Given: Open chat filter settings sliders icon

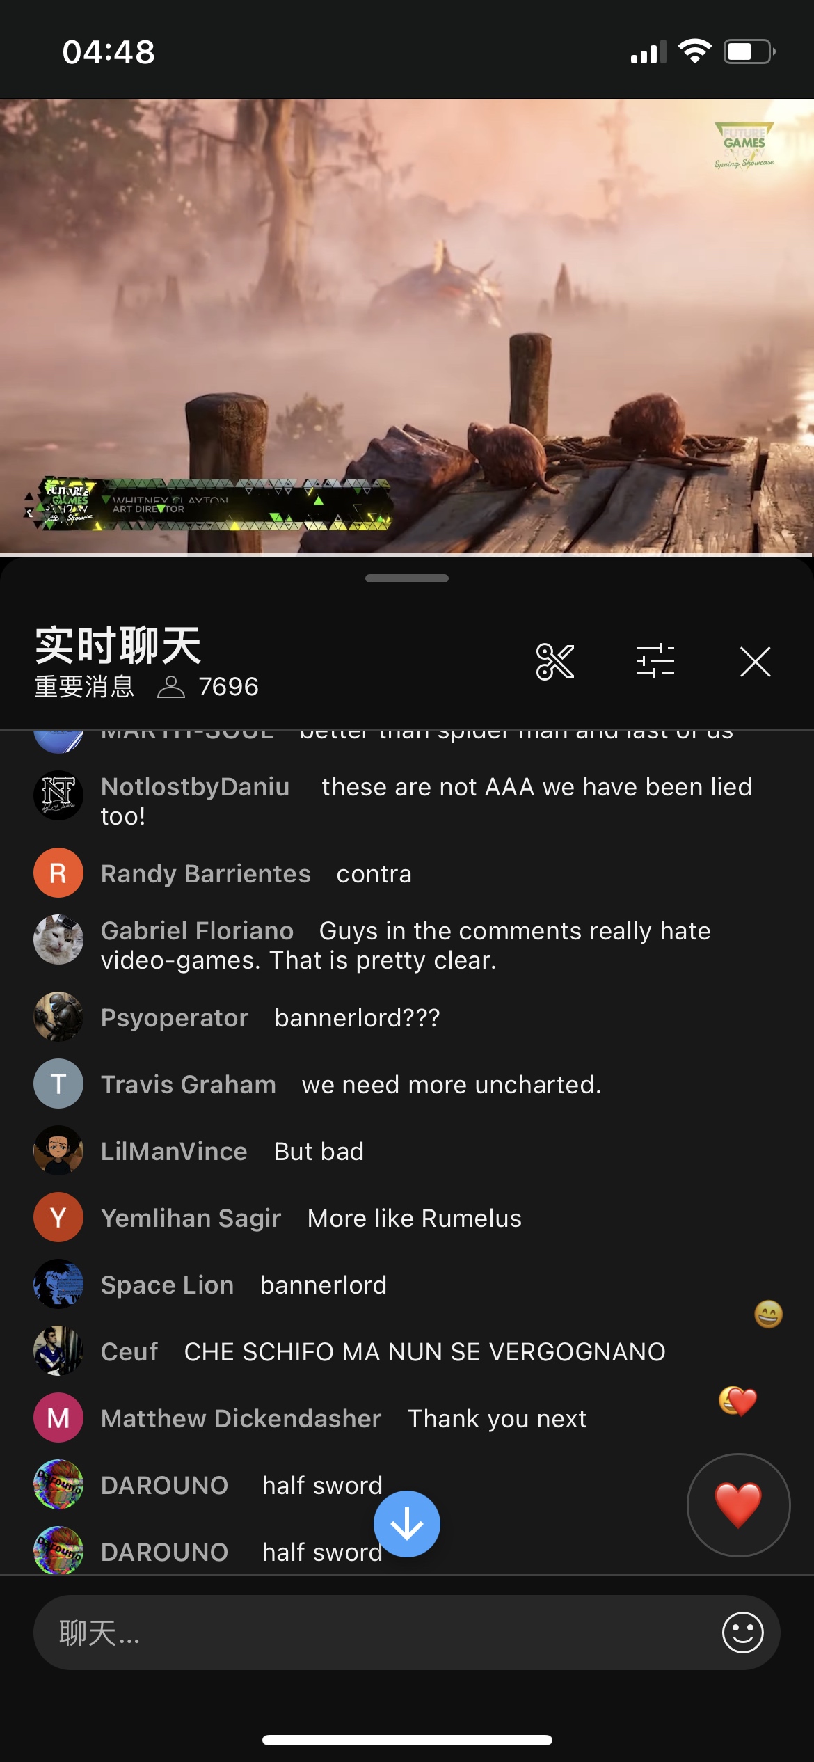Looking at the screenshot, I should tap(655, 662).
